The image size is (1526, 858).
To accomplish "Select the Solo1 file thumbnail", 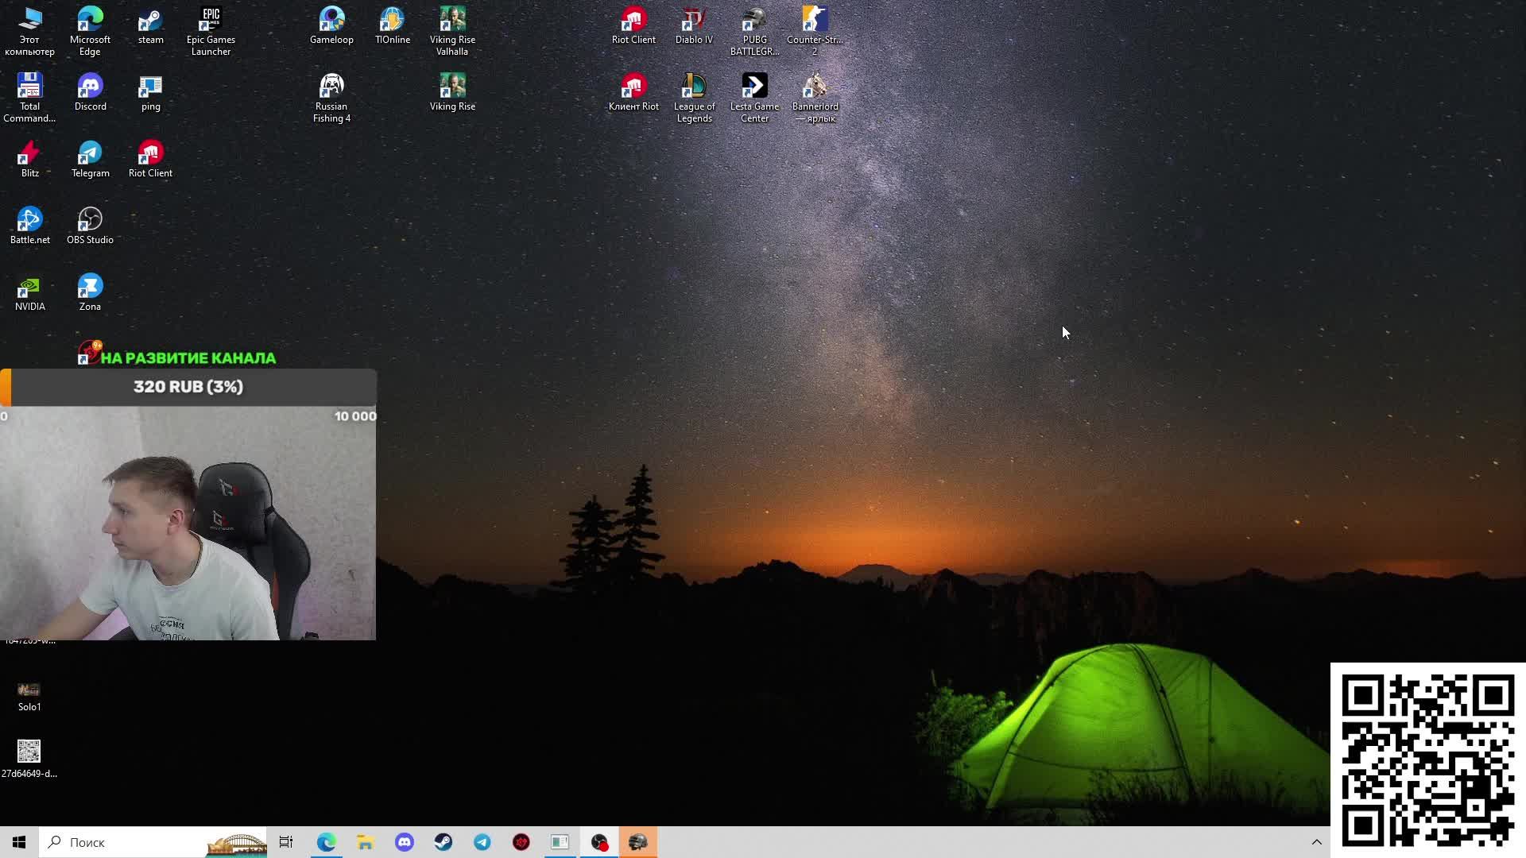I will coord(29,690).
